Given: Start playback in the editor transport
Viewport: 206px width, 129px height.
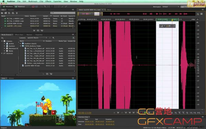Looking at the screenshot, I should coord(118,113).
